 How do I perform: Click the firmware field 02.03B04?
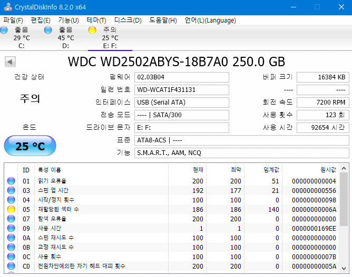(182, 77)
